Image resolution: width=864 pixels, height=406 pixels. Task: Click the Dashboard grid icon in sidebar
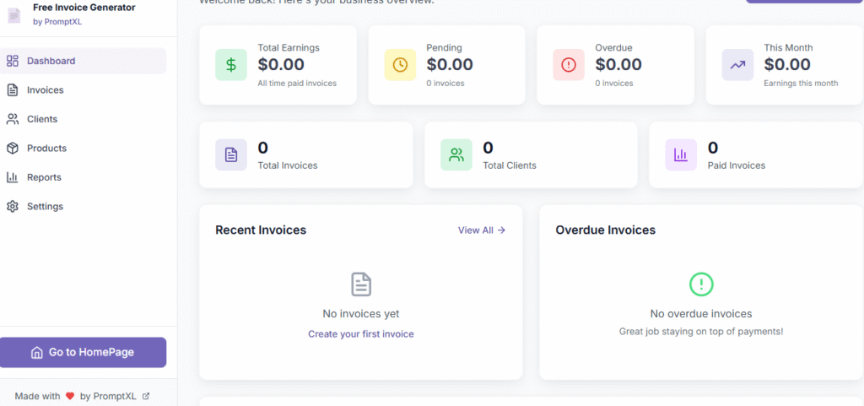12,61
